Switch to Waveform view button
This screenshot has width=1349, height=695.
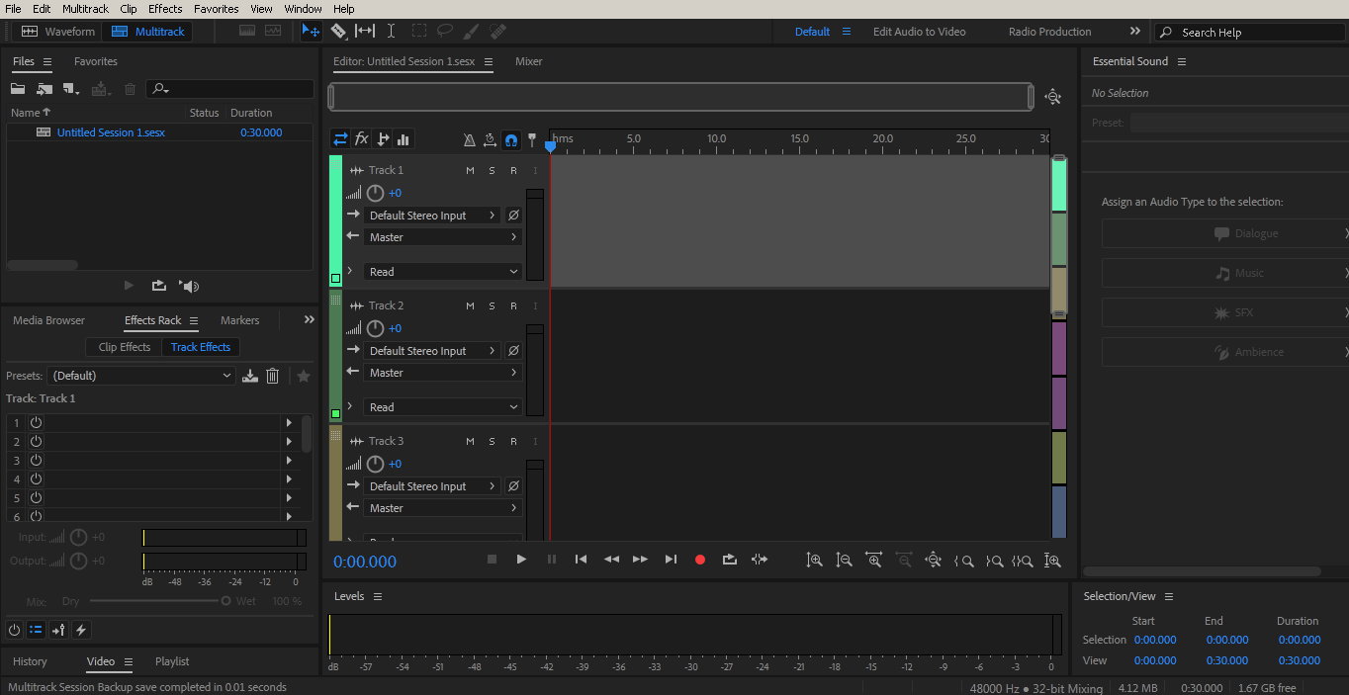[x=58, y=32]
